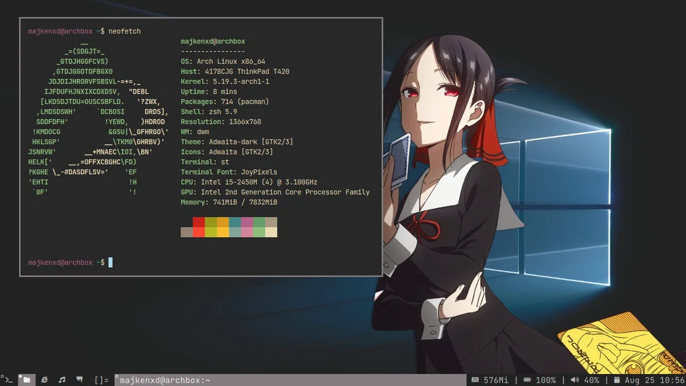Switch to the music note tag
The height and width of the screenshot is (386, 686).
(61, 379)
